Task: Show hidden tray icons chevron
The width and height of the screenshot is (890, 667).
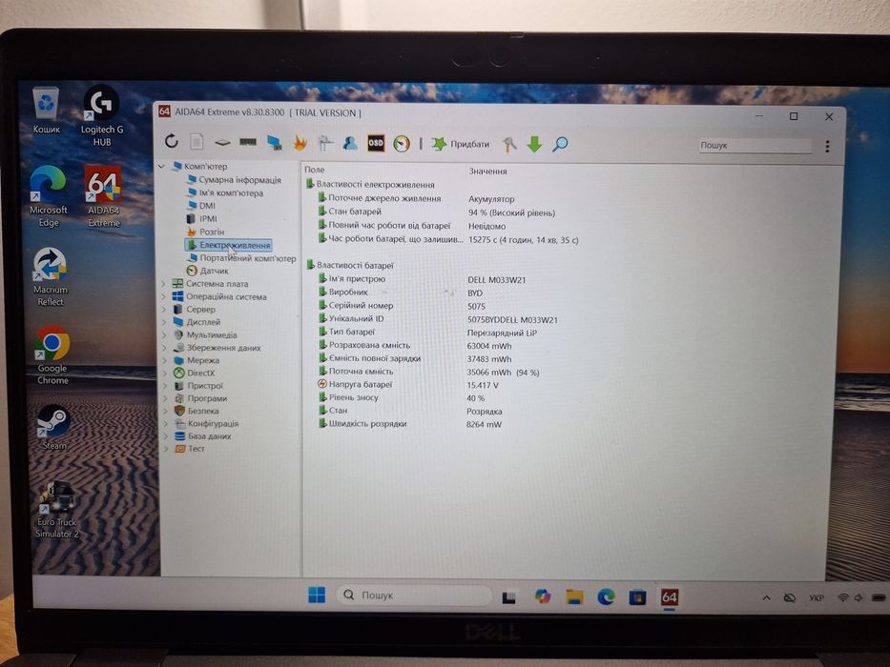Action: (766, 597)
